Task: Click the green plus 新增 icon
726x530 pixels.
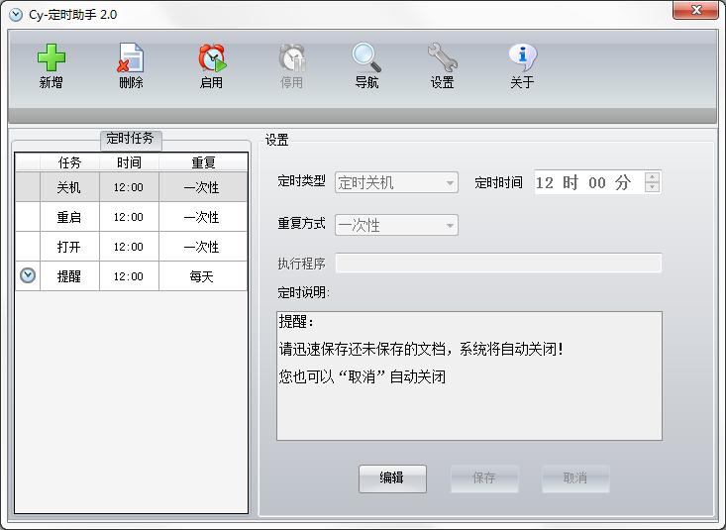Action: pyautogui.click(x=52, y=58)
